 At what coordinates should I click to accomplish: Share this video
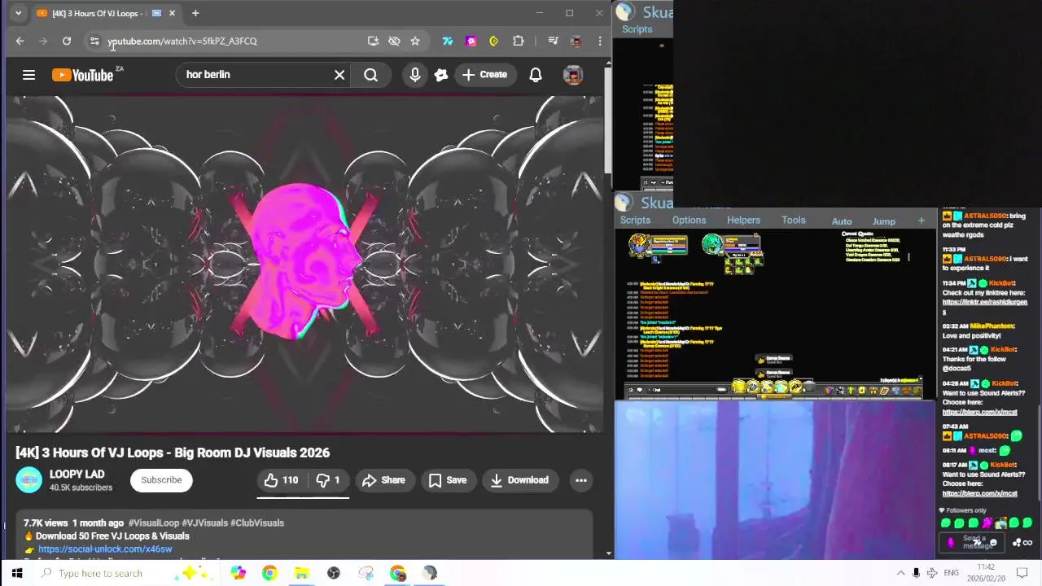click(x=383, y=480)
